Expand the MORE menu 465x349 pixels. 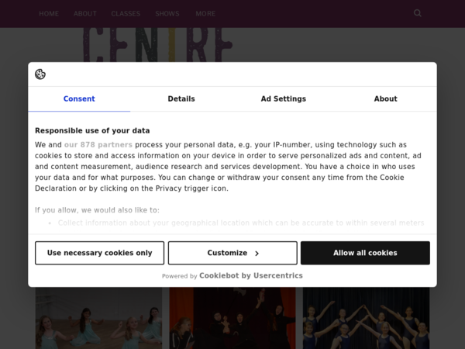click(x=206, y=14)
